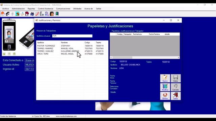Click the maroon house toolbar icon
Screen dimensions: 216x121
click(27, 14)
